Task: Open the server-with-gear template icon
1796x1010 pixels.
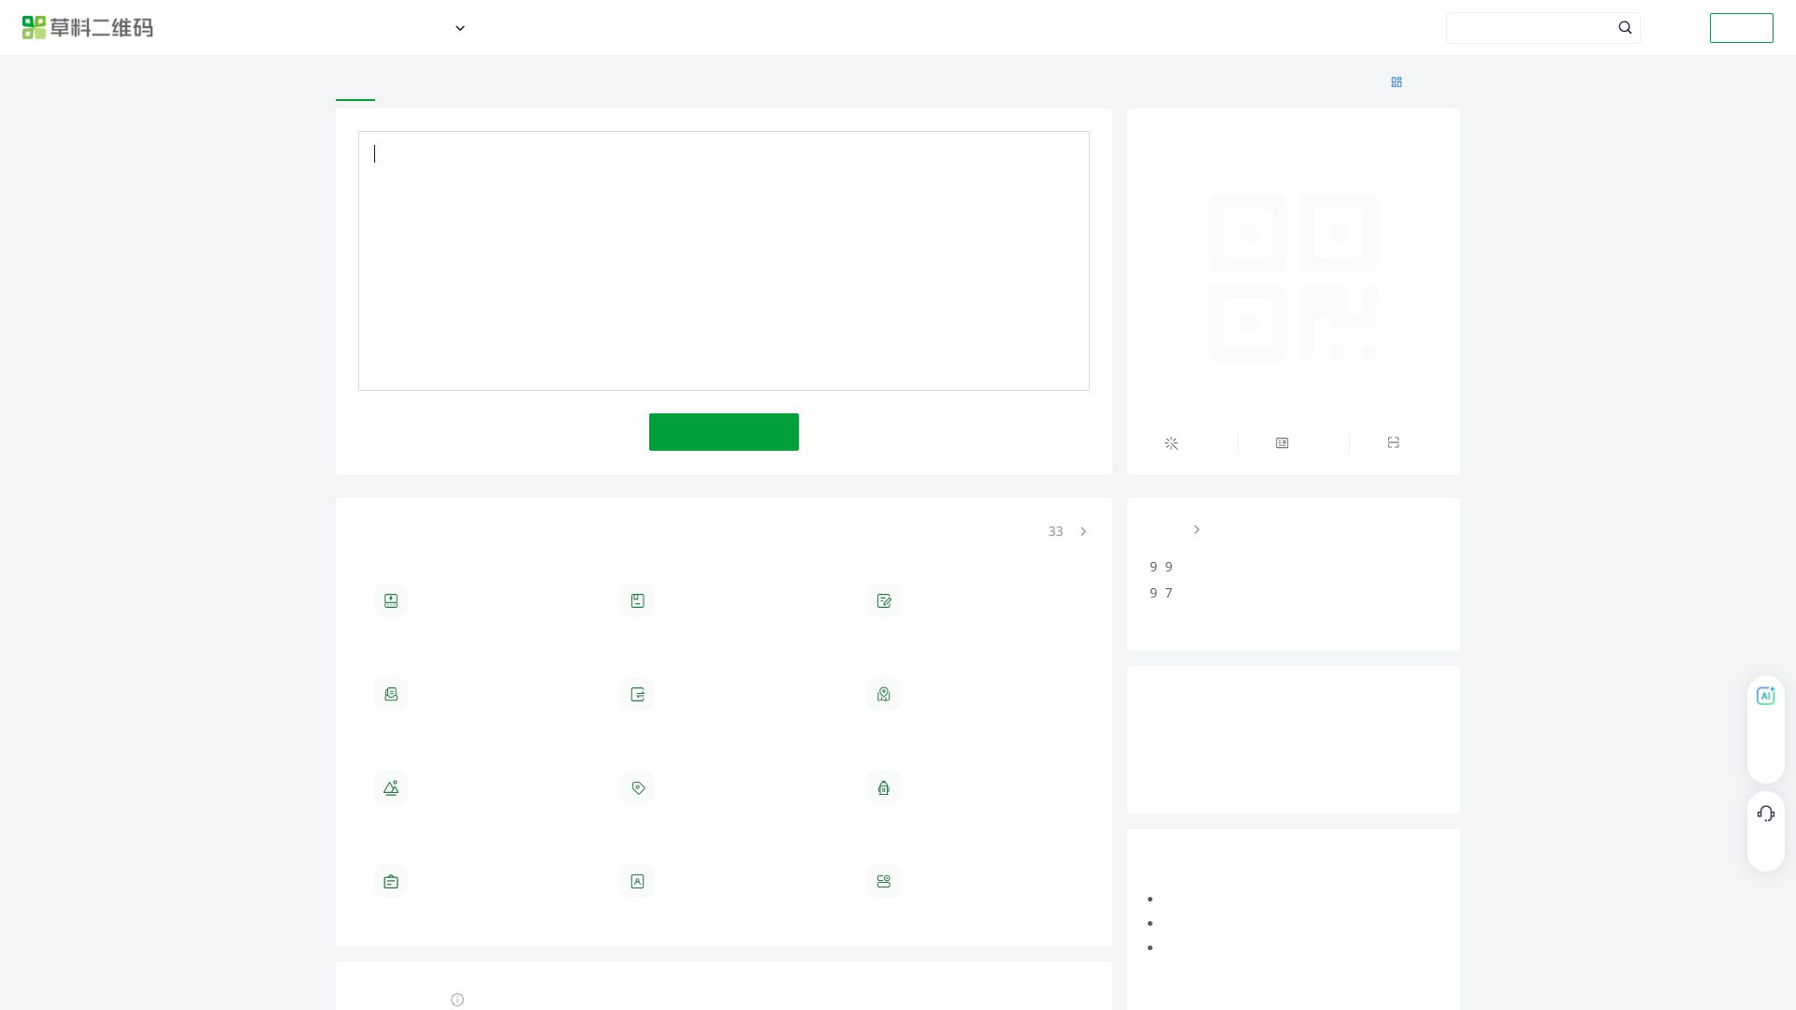Action: click(x=884, y=881)
